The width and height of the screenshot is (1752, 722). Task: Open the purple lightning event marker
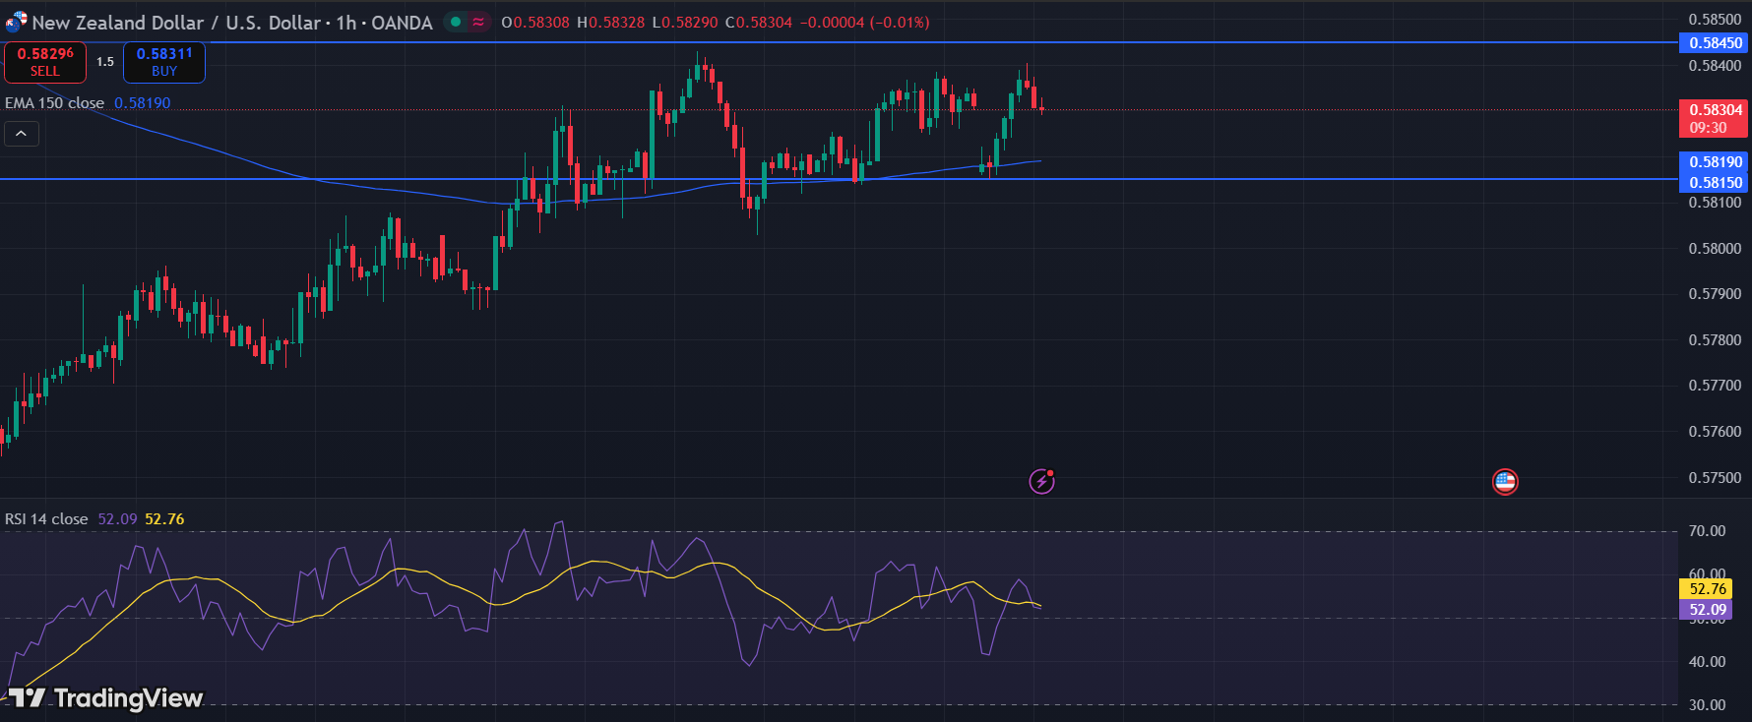coord(1041,481)
